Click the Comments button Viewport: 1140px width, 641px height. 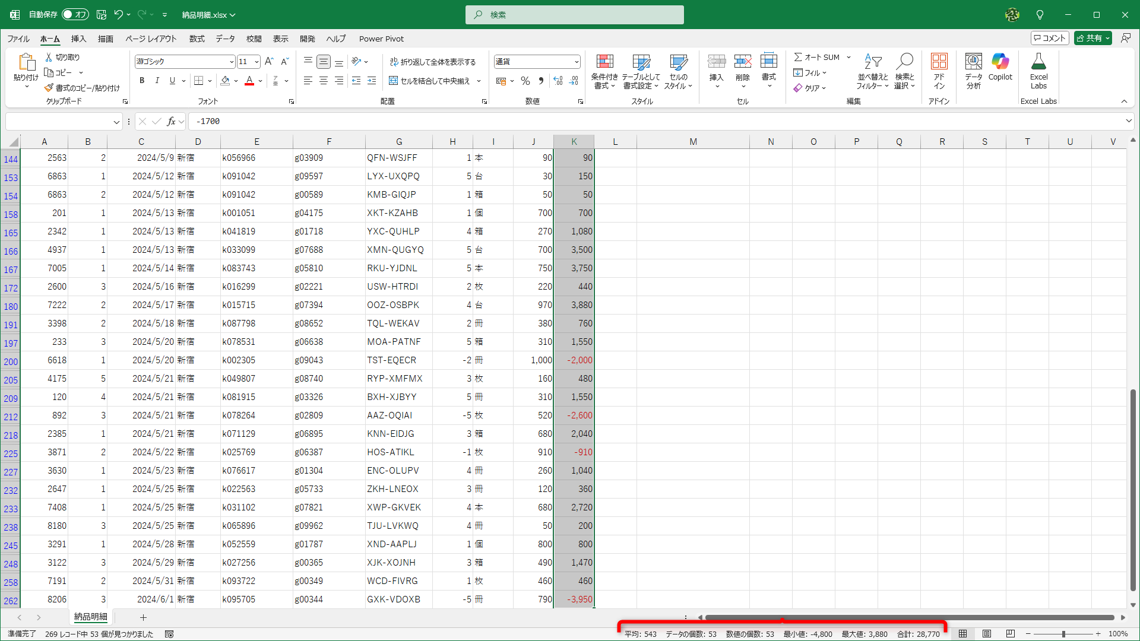tap(1050, 38)
